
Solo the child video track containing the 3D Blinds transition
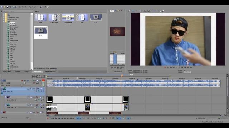(x=44, y=105)
